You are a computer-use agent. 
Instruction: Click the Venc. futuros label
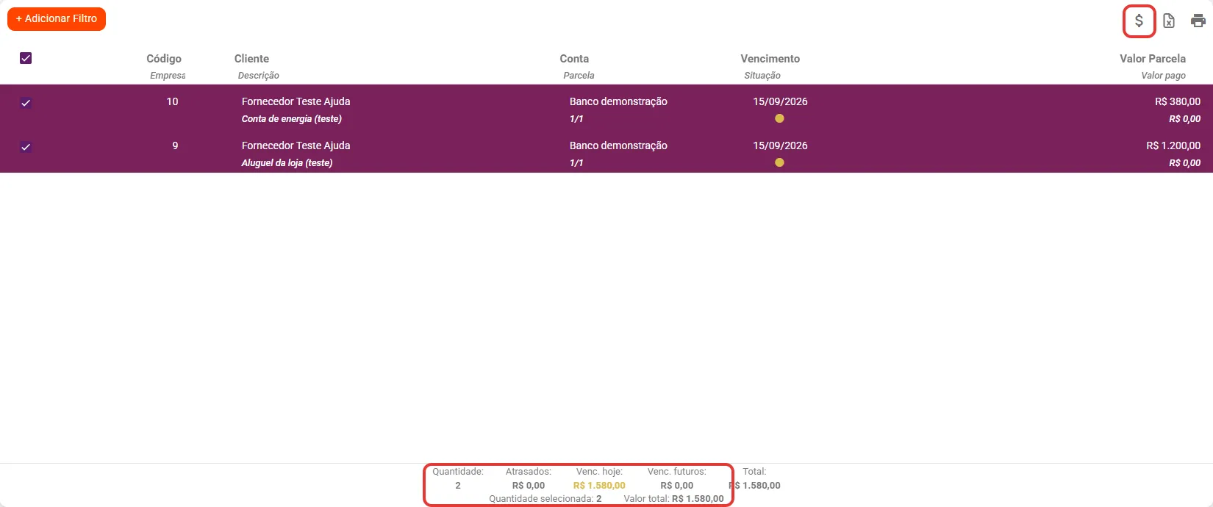tap(676, 472)
